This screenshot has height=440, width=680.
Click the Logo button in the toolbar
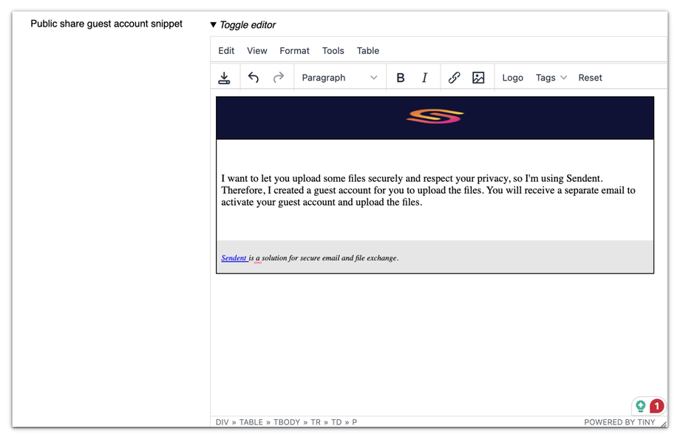coord(513,78)
